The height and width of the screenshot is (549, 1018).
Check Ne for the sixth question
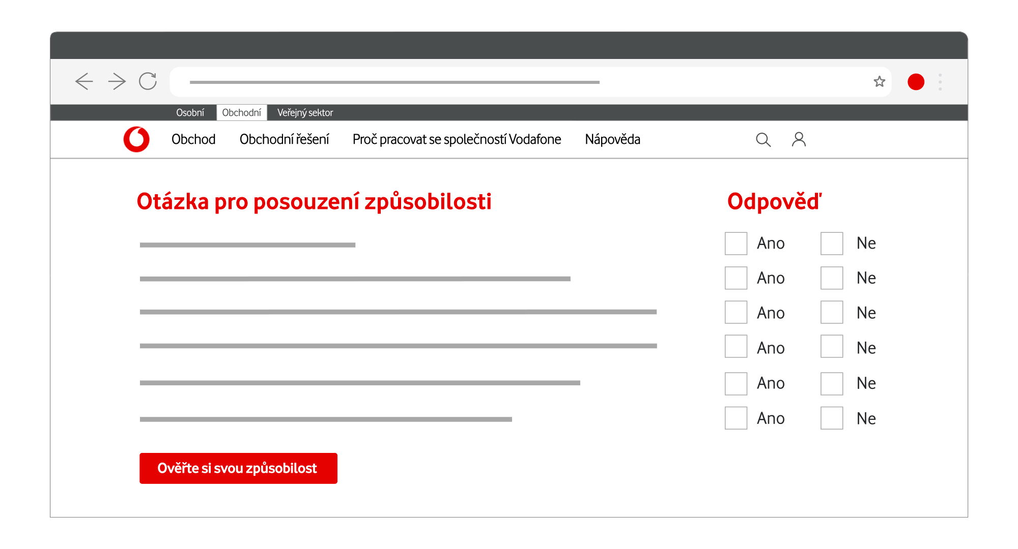pyautogui.click(x=832, y=418)
